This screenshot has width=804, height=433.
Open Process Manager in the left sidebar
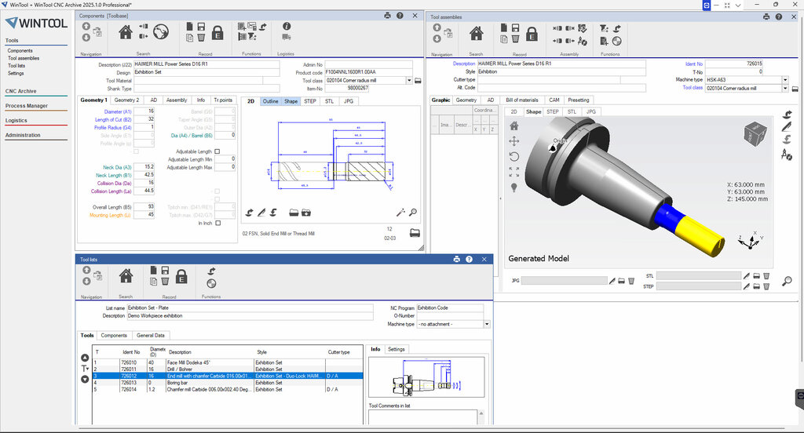click(x=27, y=106)
